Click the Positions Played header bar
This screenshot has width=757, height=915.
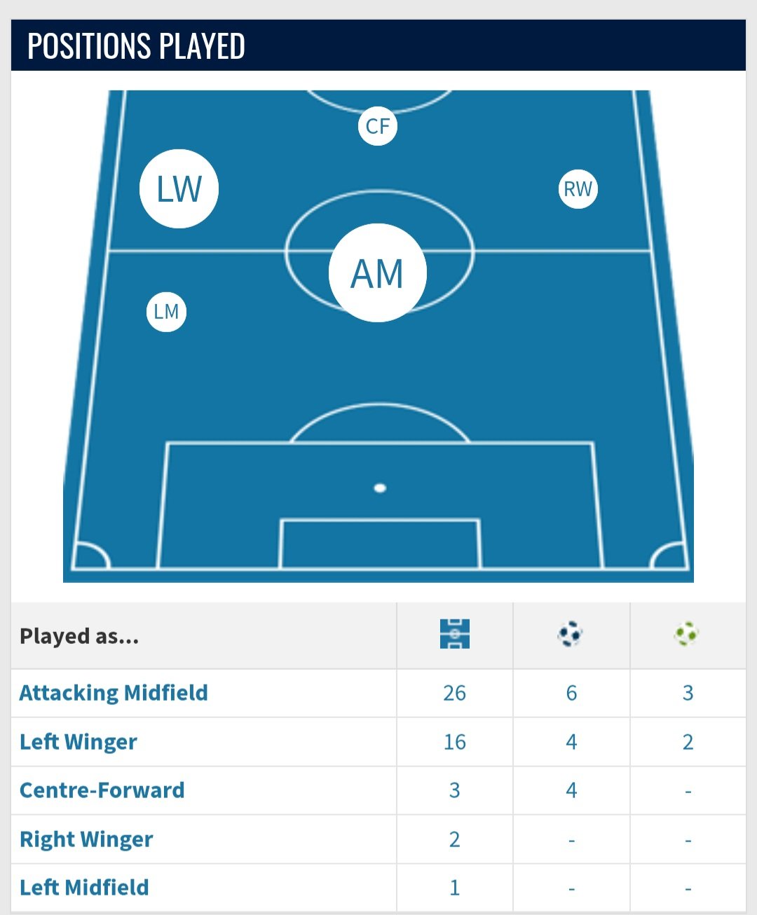point(378,46)
